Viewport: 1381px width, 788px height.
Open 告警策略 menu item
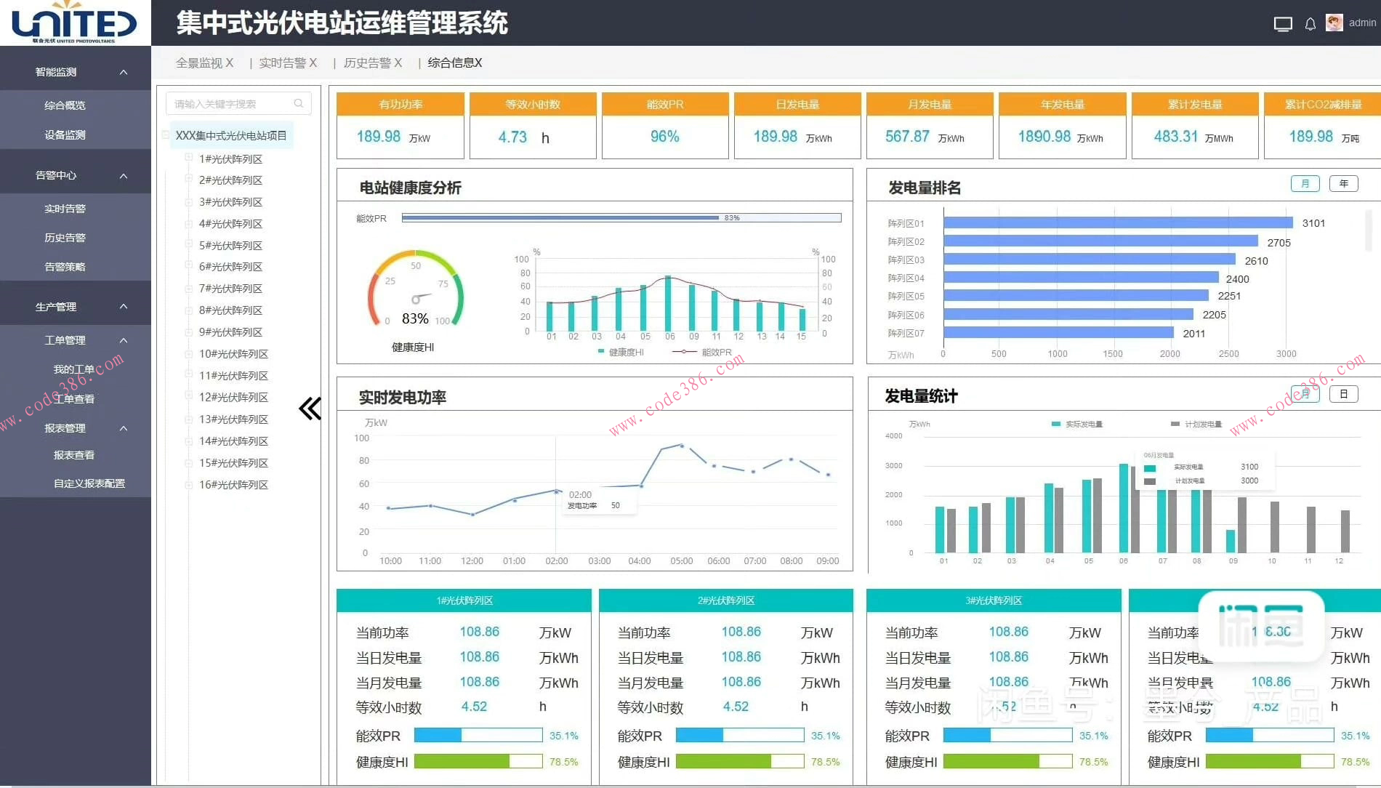[65, 267]
